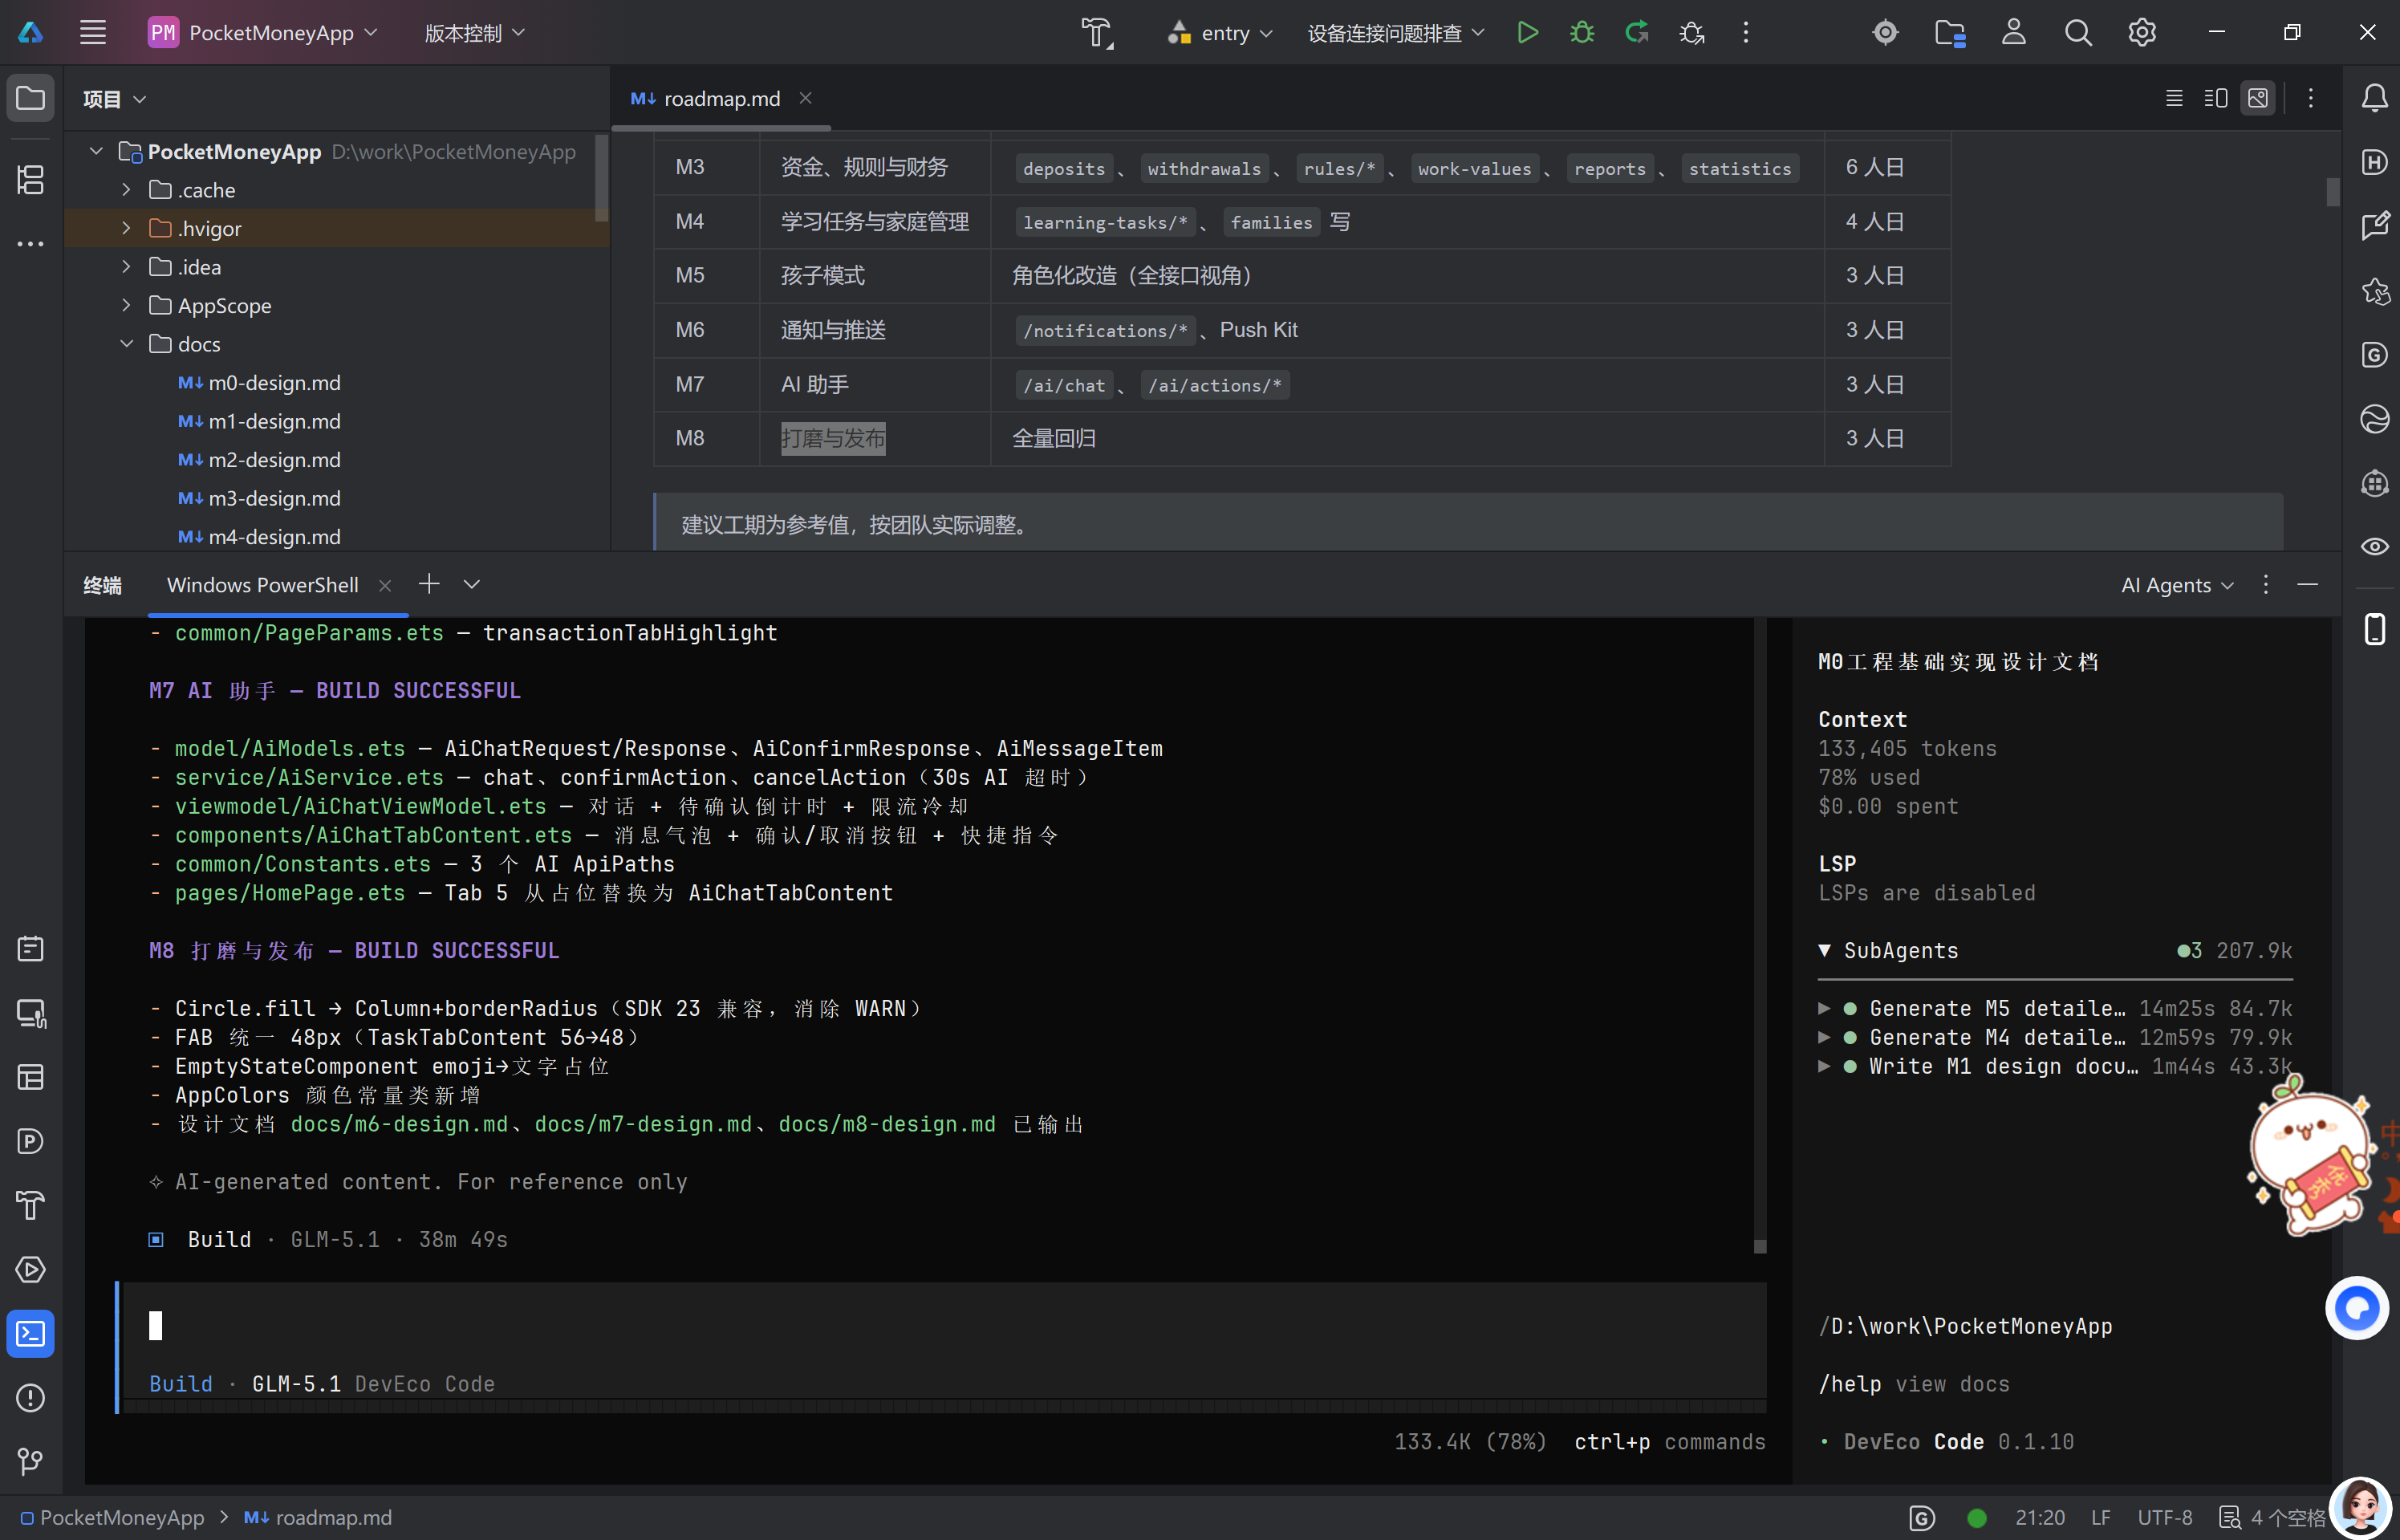Open m0-design.md in the project tree

(x=259, y=383)
